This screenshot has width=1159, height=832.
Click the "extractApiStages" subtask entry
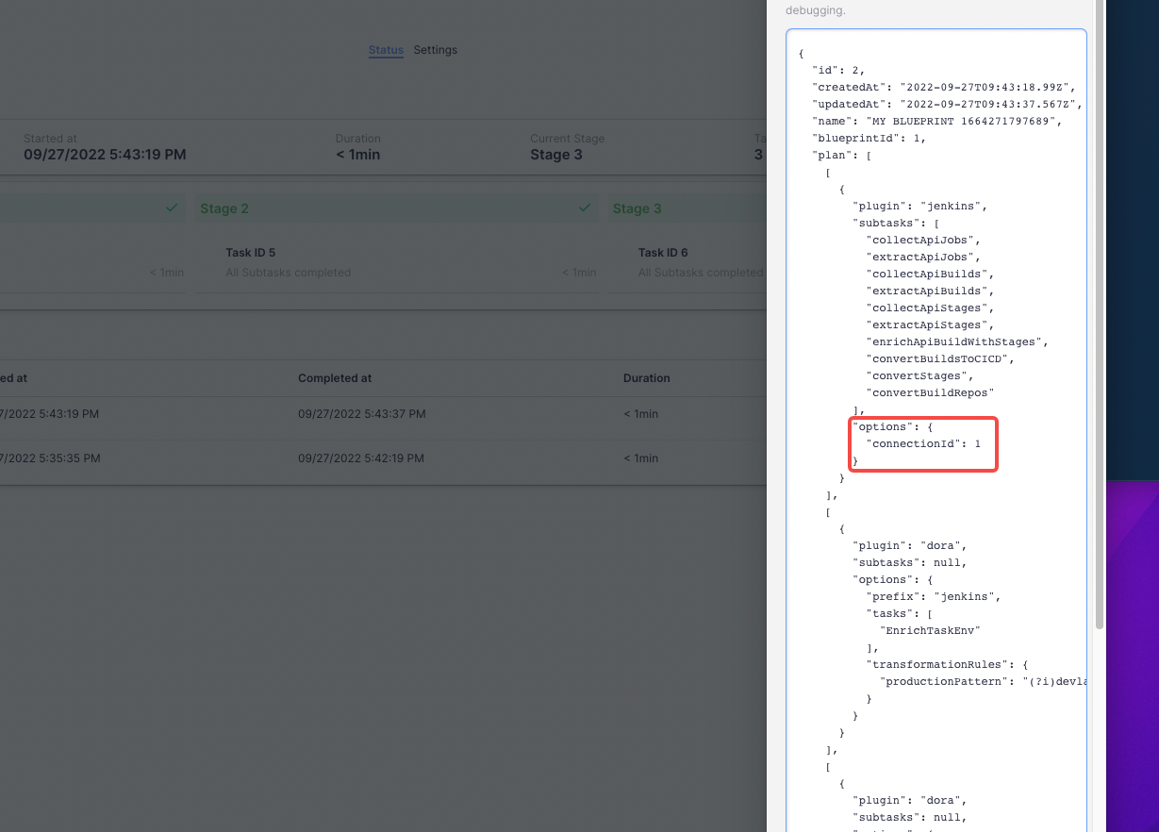(x=930, y=324)
